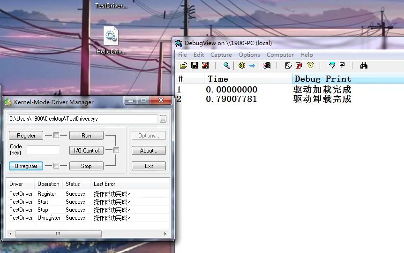Click the log list scrollbar left arrow
Screen dimensions: 404x253
coord(10,234)
